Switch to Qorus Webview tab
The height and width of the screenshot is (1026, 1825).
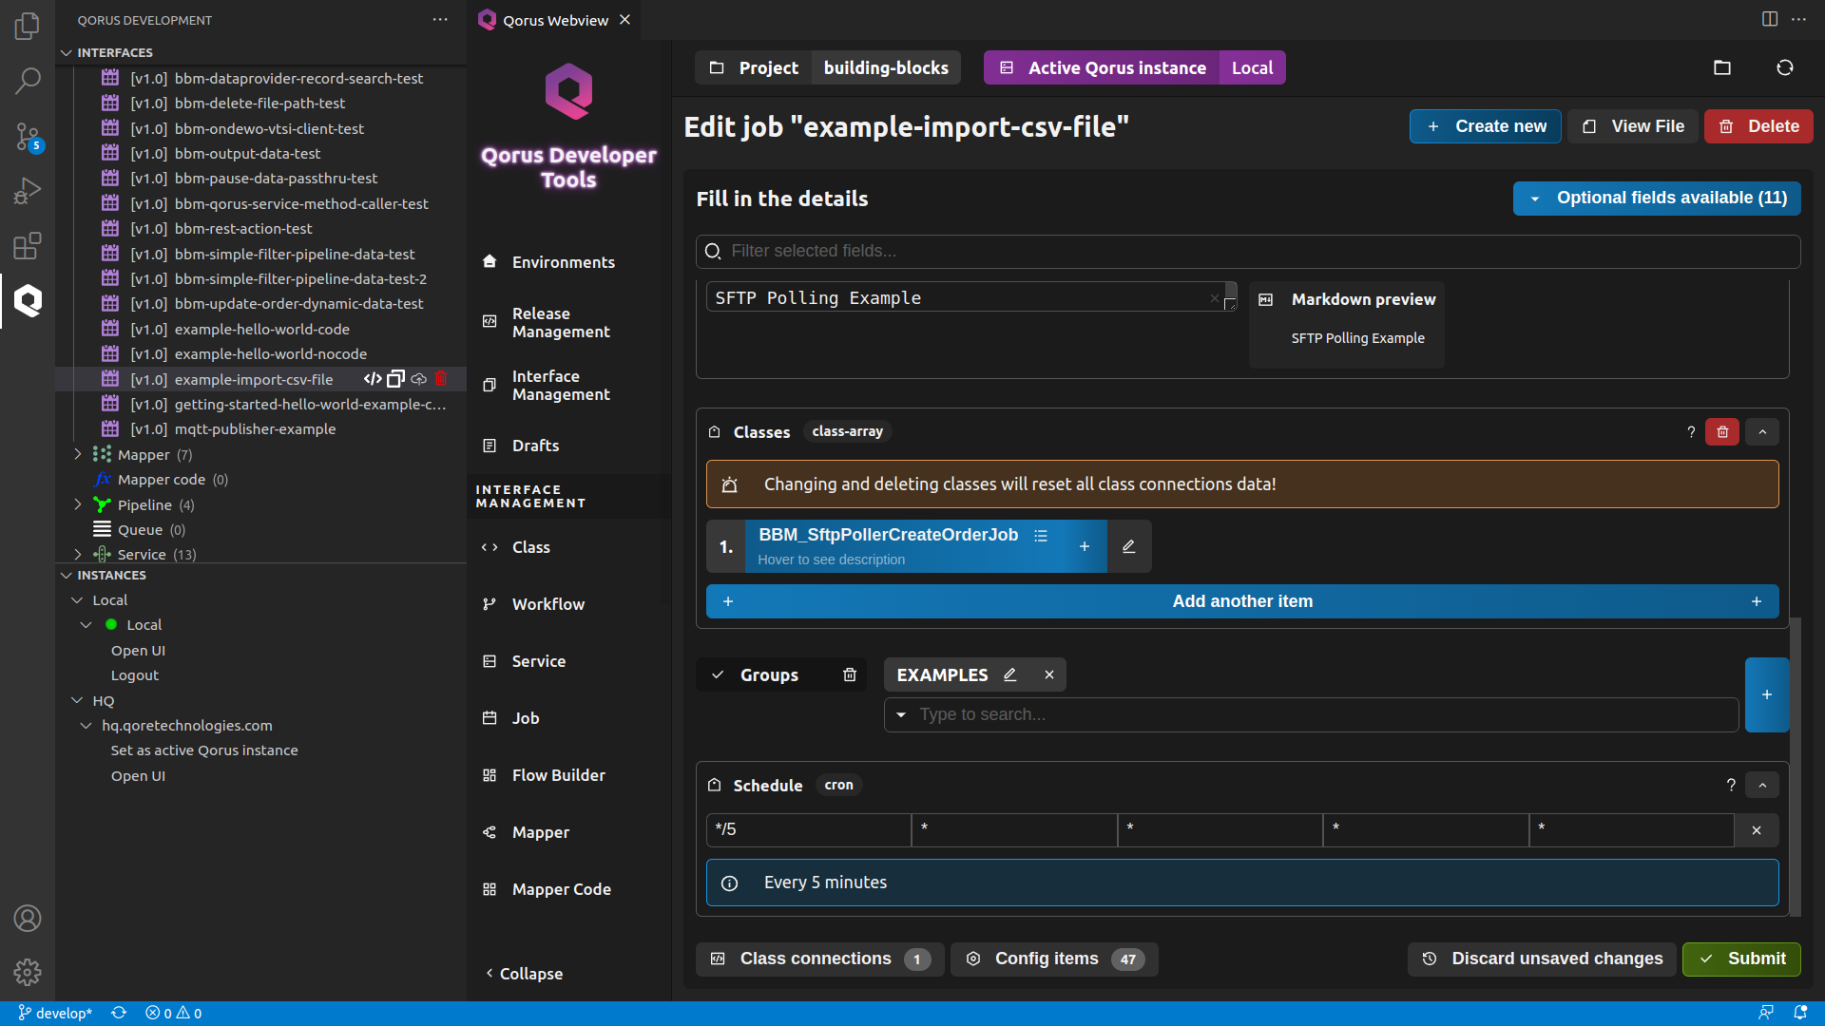tap(554, 20)
